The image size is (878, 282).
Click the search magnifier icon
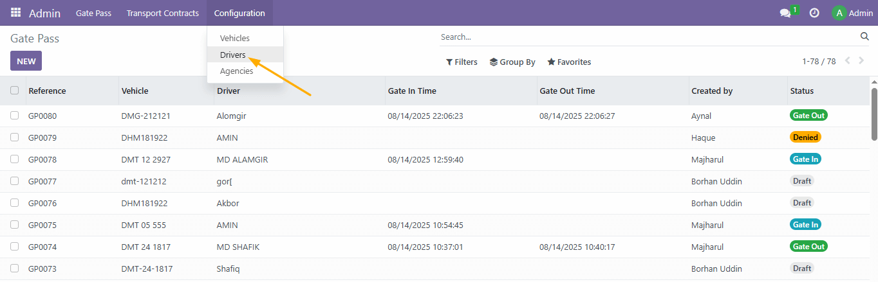[x=864, y=37]
